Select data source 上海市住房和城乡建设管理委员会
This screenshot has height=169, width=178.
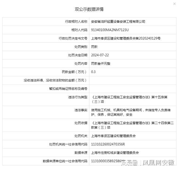coord(115,153)
